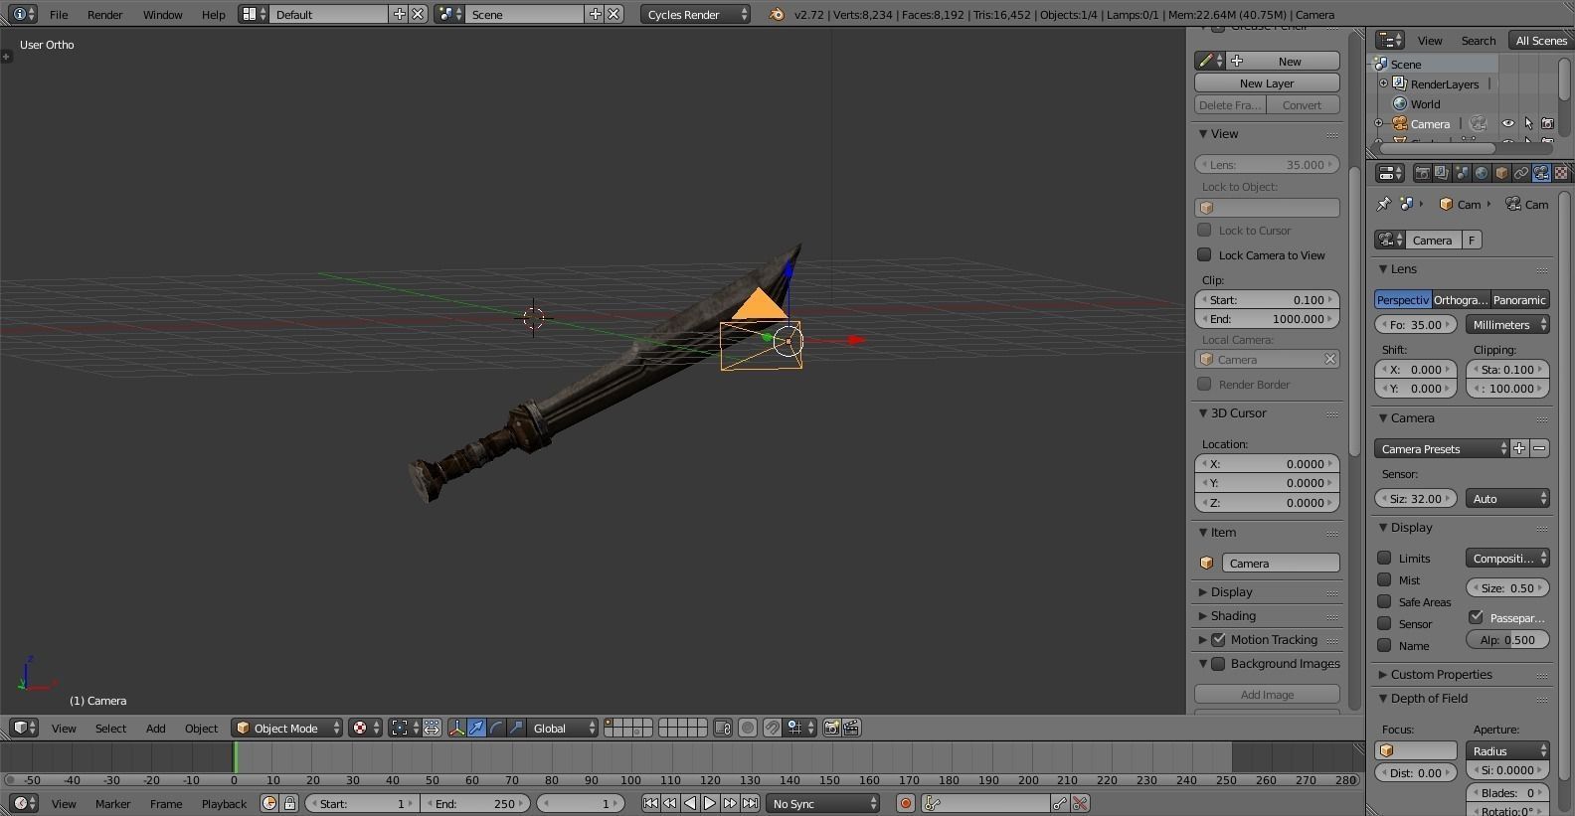Open the Cycles Render engine dropdown

[x=695, y=14]
